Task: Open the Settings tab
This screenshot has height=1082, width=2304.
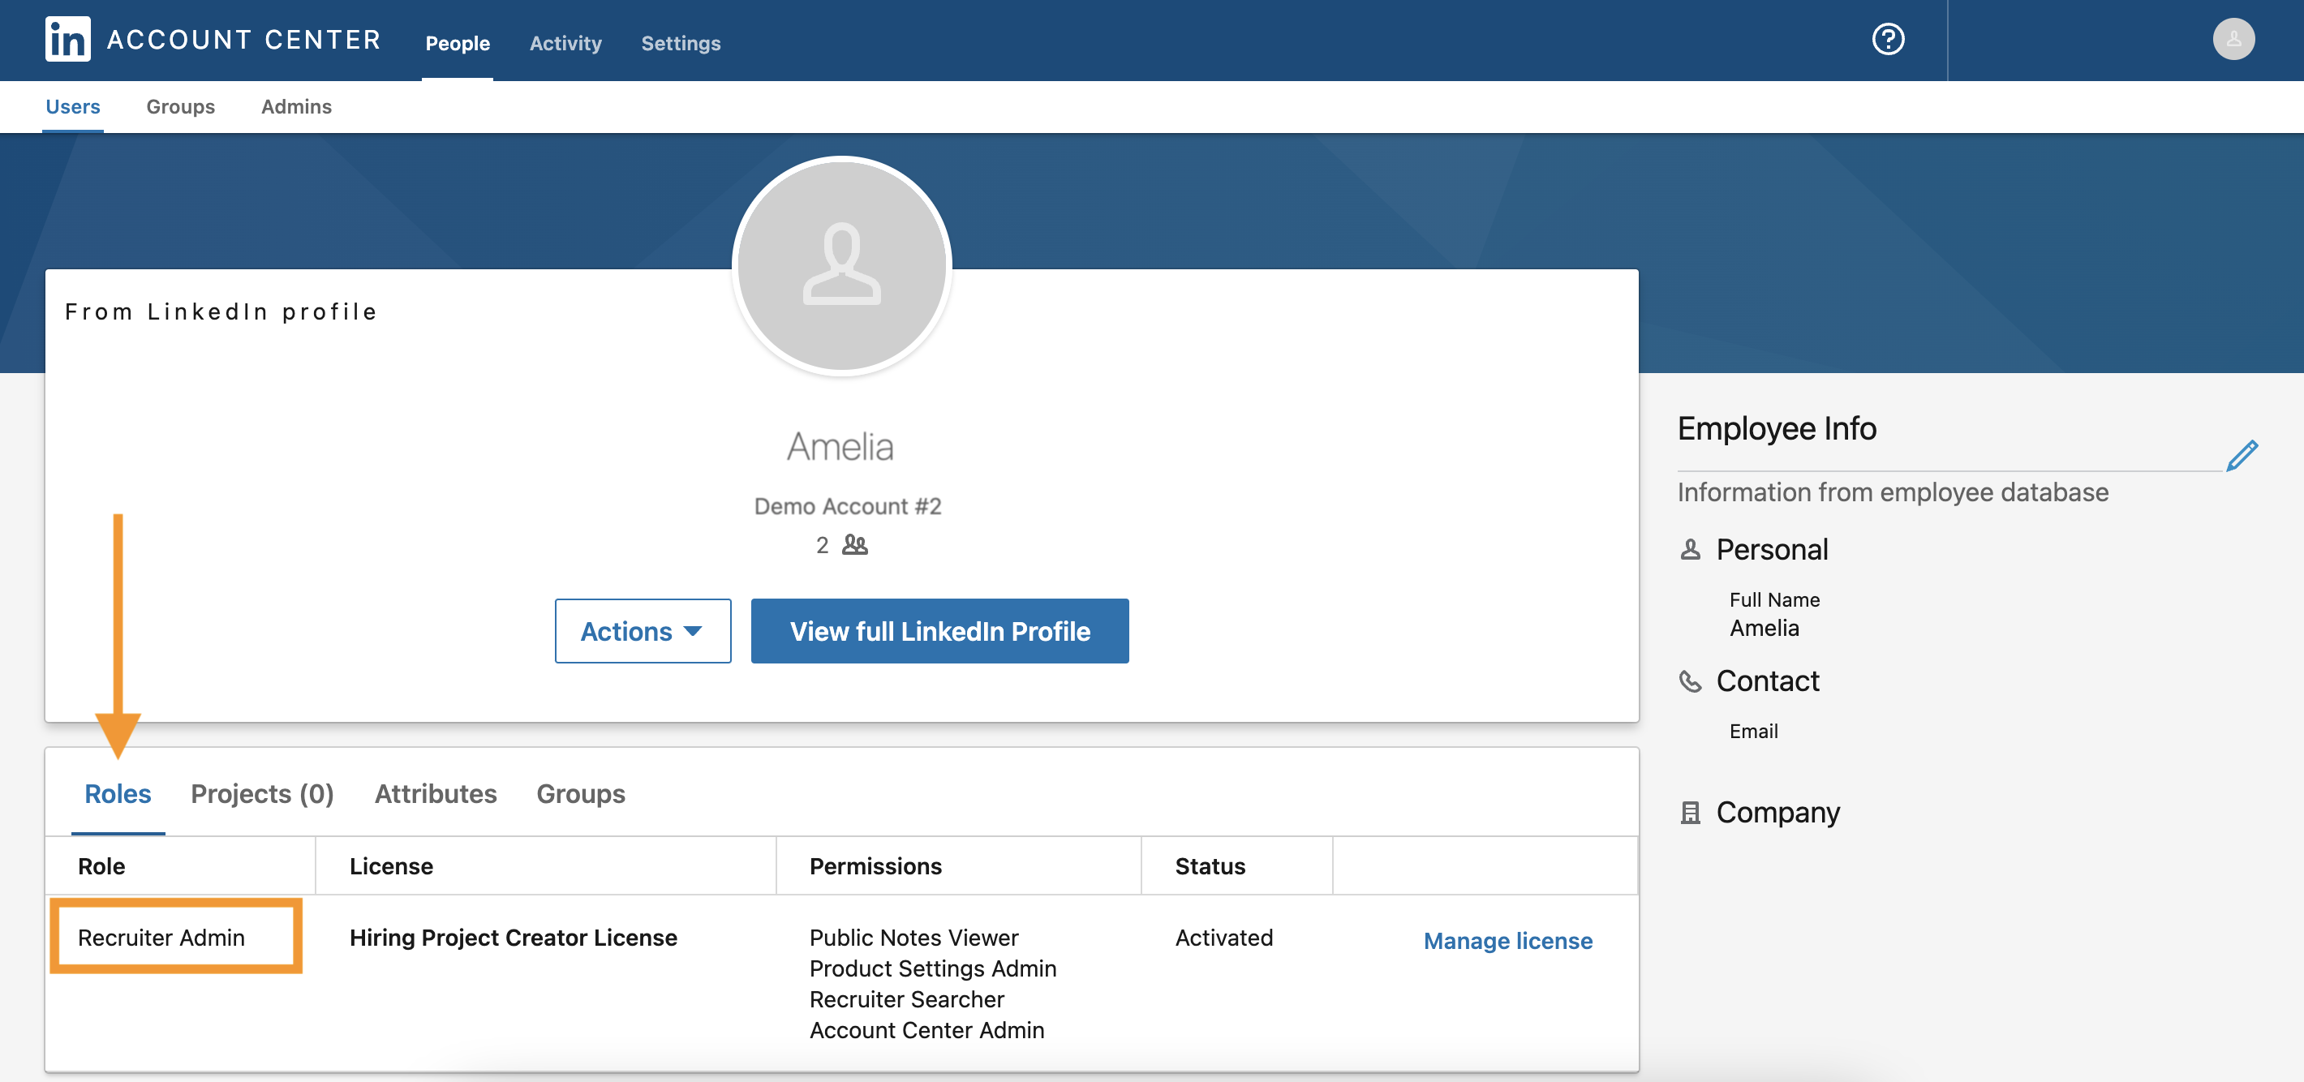Action: 681,43
